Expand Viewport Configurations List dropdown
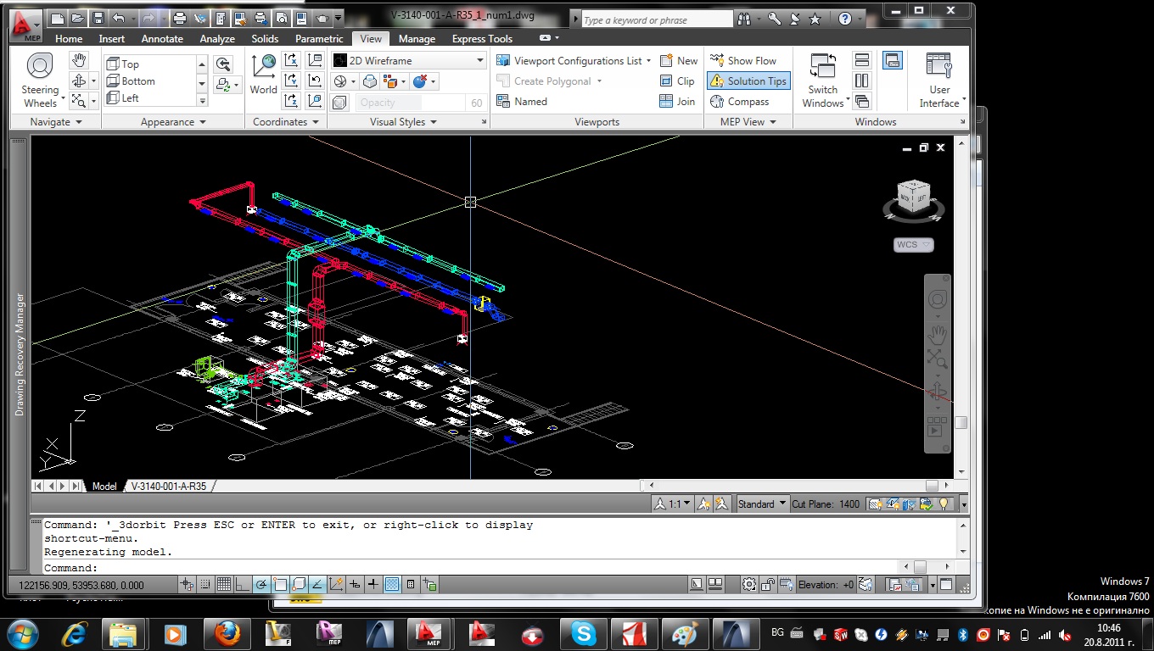1154x651 pixels. tap(648, 60)
